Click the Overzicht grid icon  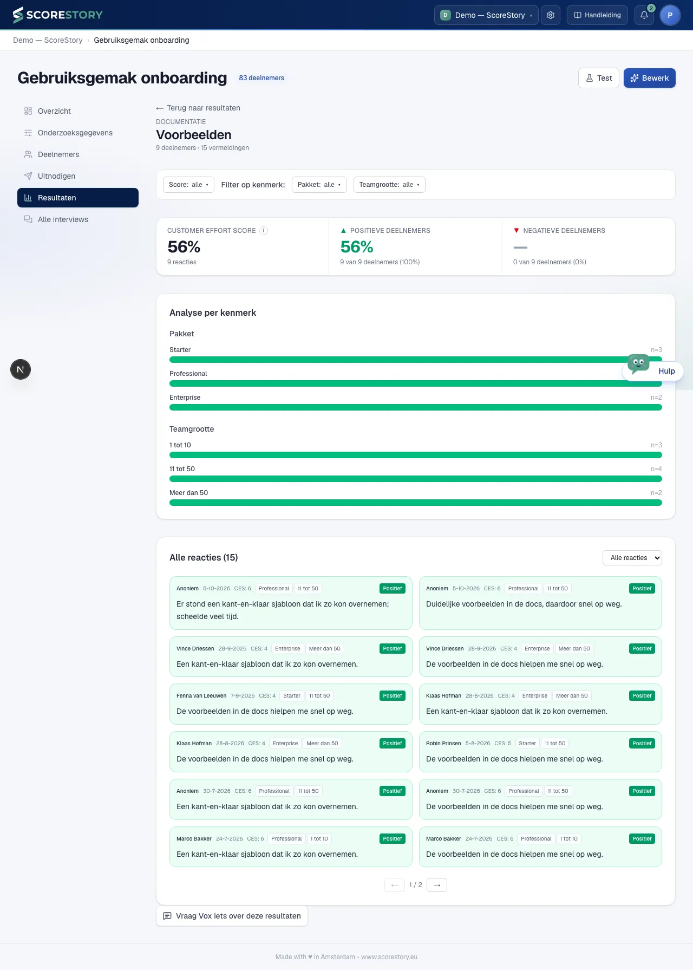(28, 111)
